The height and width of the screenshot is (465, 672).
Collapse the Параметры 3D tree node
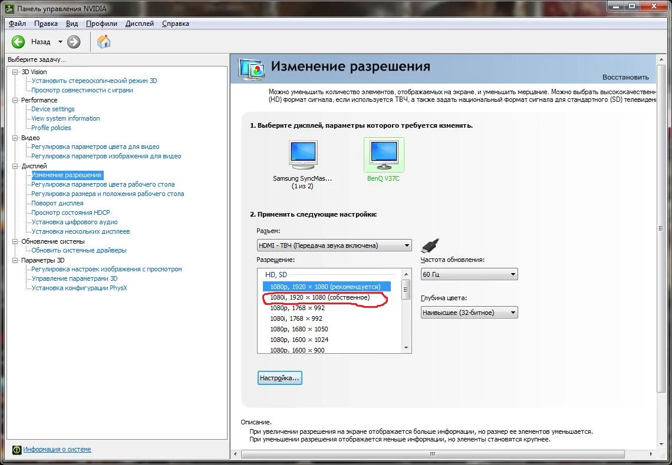(x=15, y=260)
